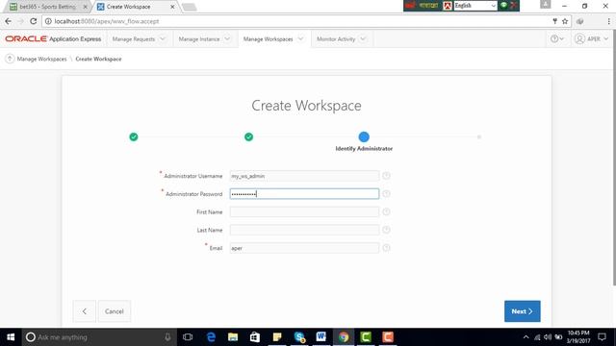Open File Explorer from taskbar

click(x=233, y=337)
